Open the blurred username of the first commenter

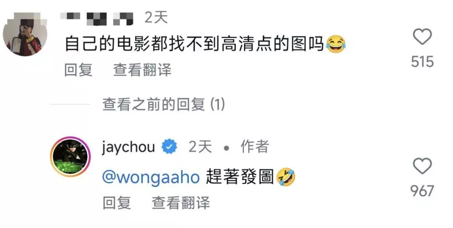point(97,18)
